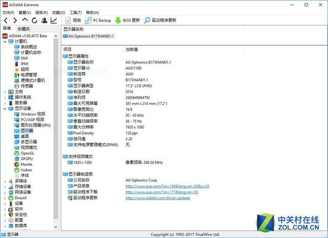
Task: Open the 报告(R) menu
Action: click(x=42, y=13)
